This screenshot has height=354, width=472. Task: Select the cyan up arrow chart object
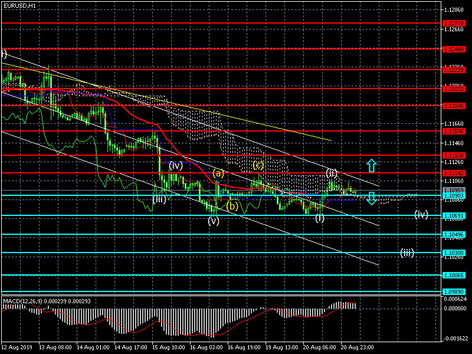click(372, 166)
